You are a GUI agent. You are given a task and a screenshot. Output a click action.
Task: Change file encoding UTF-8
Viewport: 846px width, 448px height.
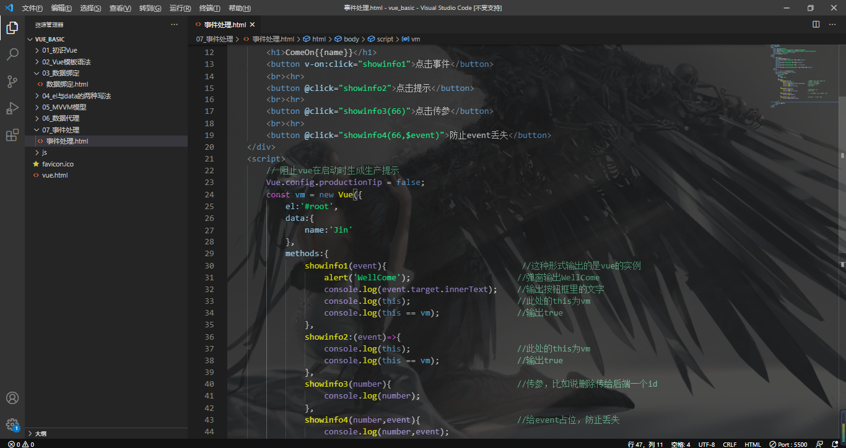point(707,444)
